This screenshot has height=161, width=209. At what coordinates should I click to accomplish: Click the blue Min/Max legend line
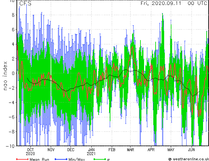61,159
